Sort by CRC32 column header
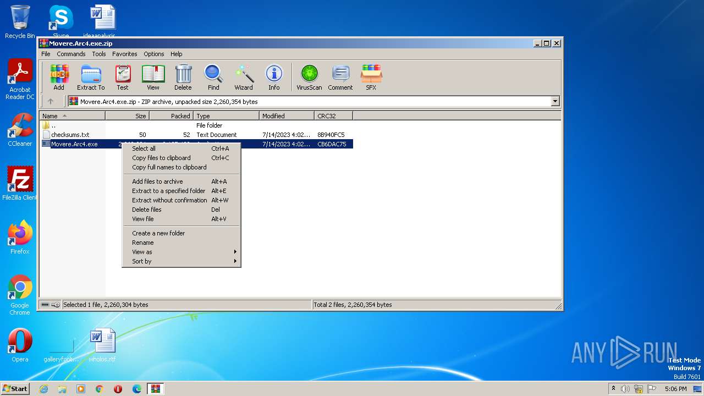 (333, 116)
